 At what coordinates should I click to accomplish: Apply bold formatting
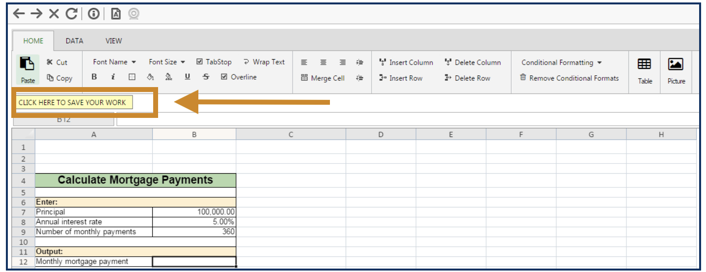(x=94, y=77)
